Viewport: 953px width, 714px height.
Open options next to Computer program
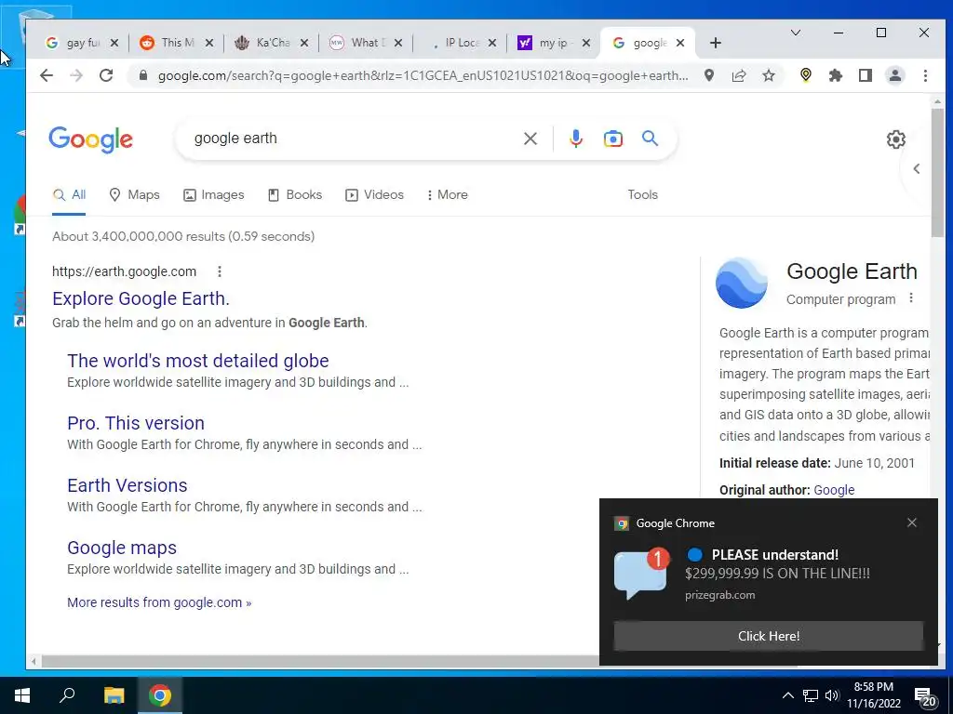tap(910, 298)
